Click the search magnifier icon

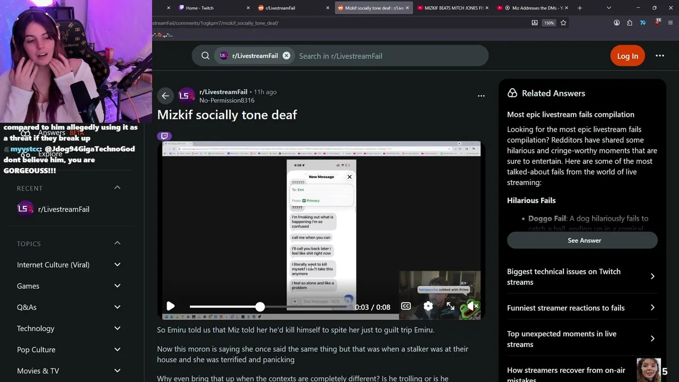205,56
